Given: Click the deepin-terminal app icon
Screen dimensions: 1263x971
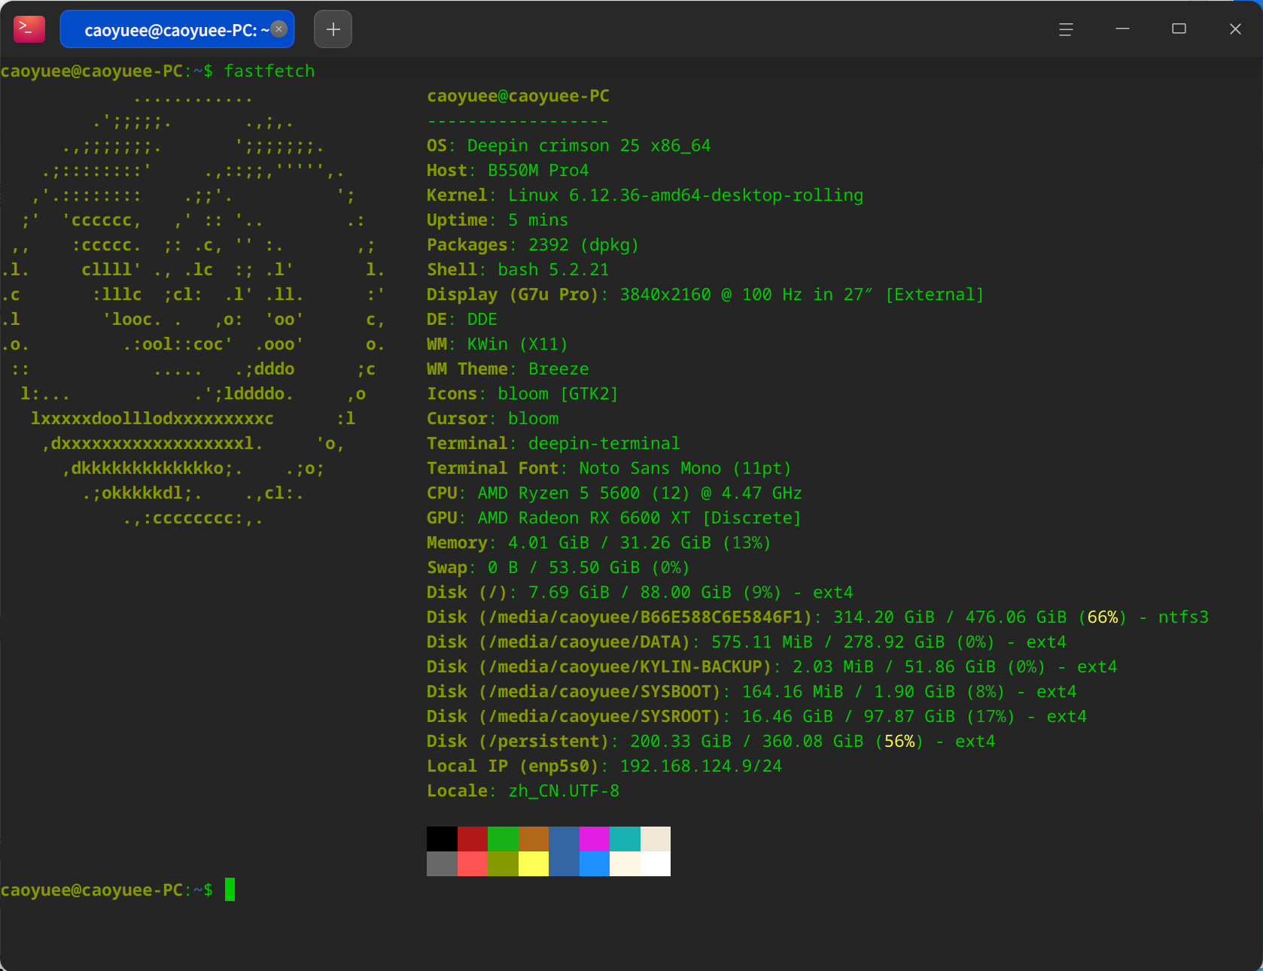Looking at the screenshot, I should (x=29, y=29).
